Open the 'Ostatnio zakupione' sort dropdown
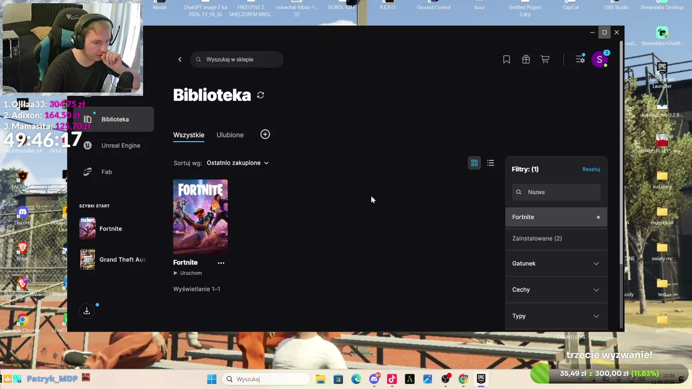The width and height of the screenshot is (692, 389). [x=237, y=163]
